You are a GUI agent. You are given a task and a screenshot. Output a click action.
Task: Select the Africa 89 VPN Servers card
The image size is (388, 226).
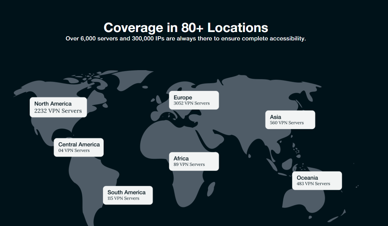[194, 161]
